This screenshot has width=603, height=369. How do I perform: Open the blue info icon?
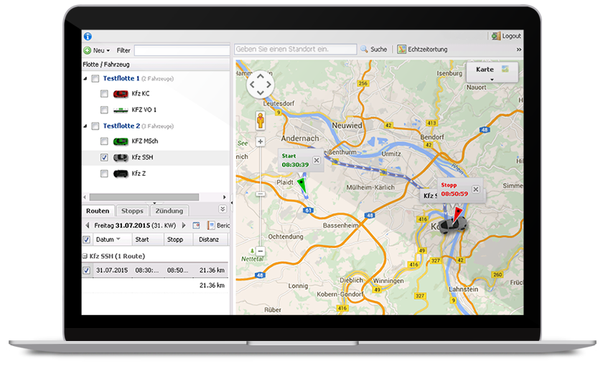point(88,36)
